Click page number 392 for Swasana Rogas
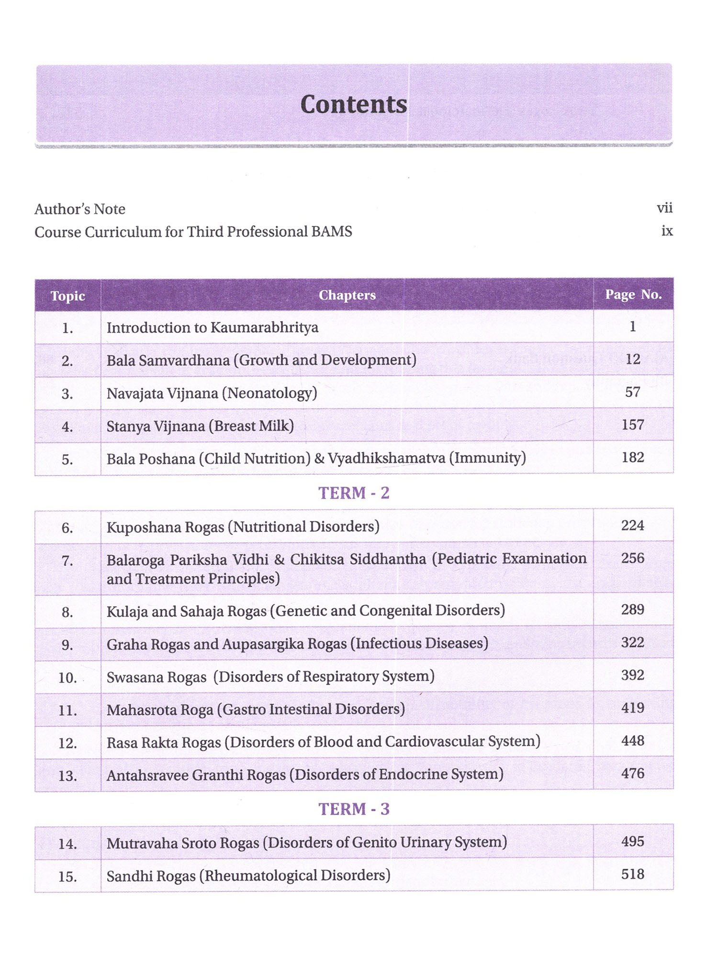This screenshot has width=718, height=957. (x=632, y=675)
